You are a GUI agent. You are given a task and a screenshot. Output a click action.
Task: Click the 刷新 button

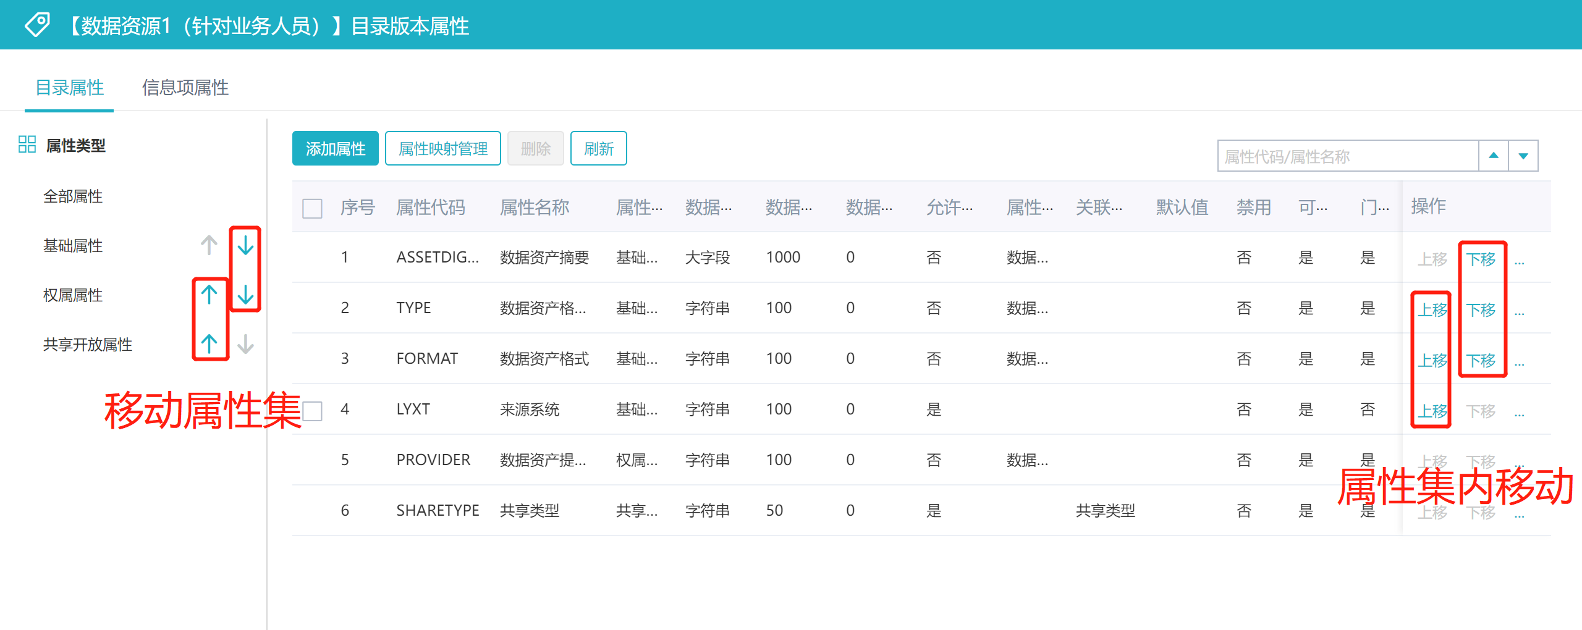point(599,148)
